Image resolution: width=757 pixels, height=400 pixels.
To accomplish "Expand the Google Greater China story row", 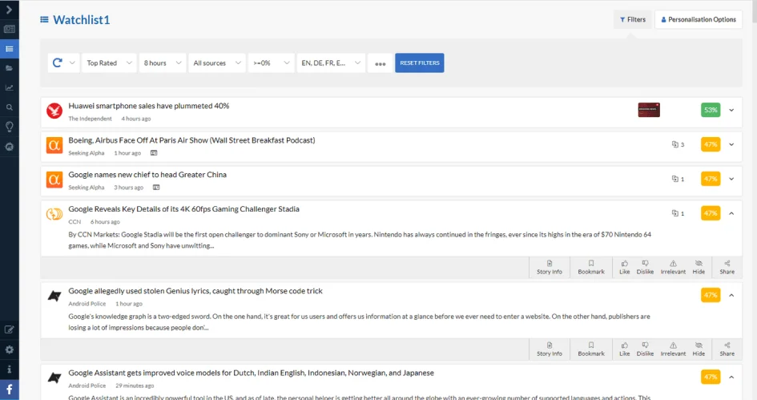I will point(731,179).
